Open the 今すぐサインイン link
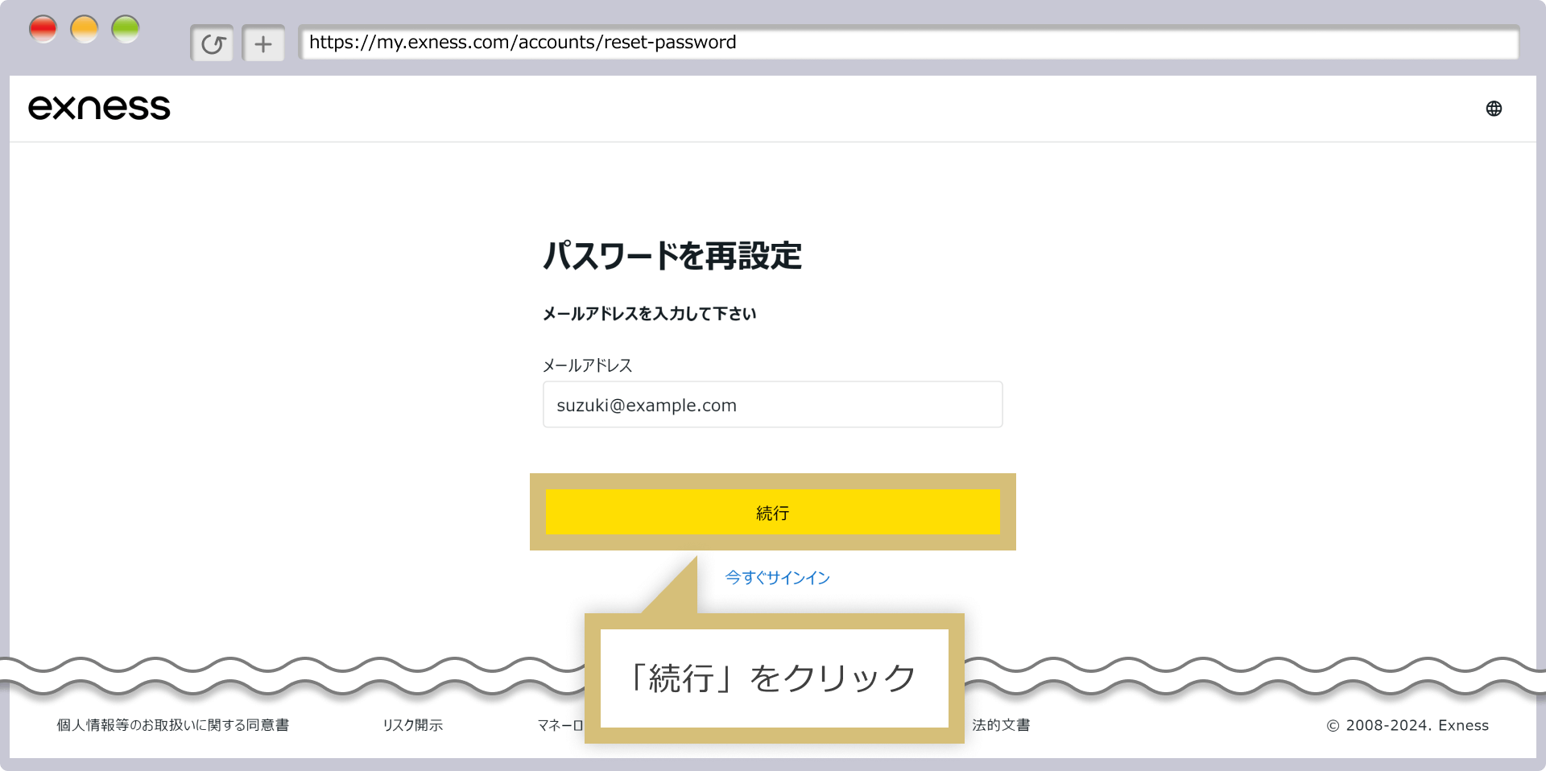Viewport: 1546px width, 771px height. coord(777,578)
